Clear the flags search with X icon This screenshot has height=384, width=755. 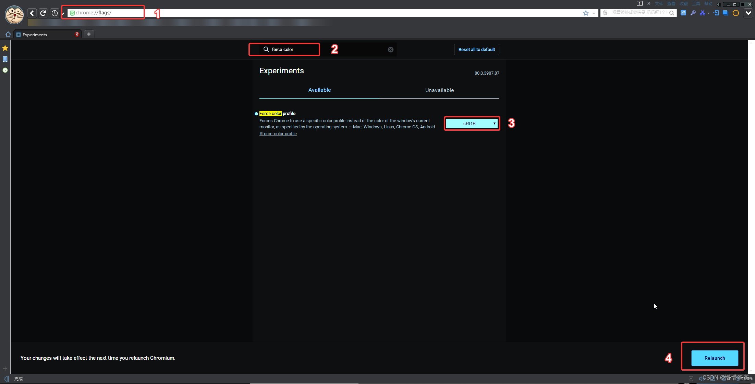click(390, 50)
